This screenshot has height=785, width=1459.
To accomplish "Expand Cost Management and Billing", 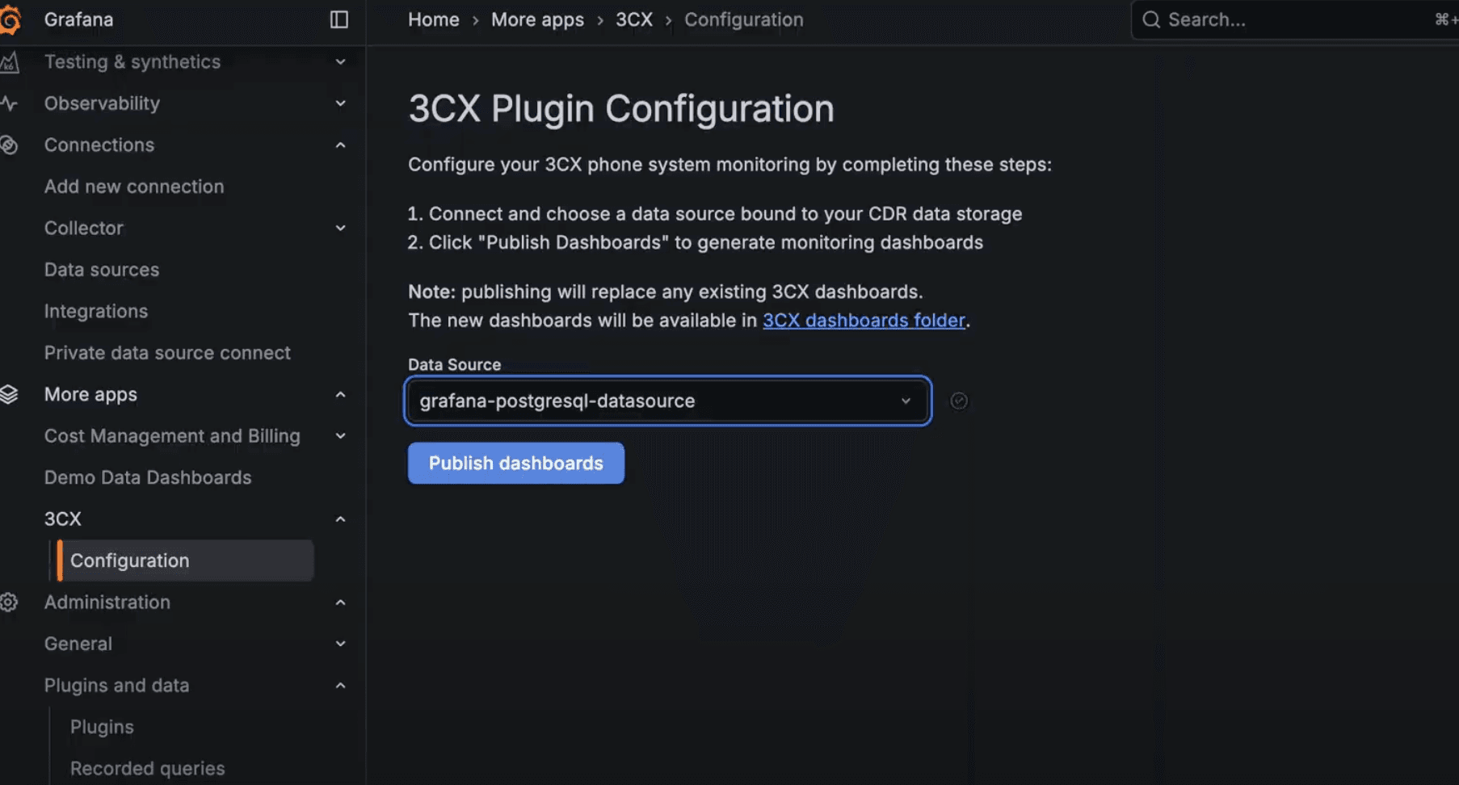I will pos(340,435).
